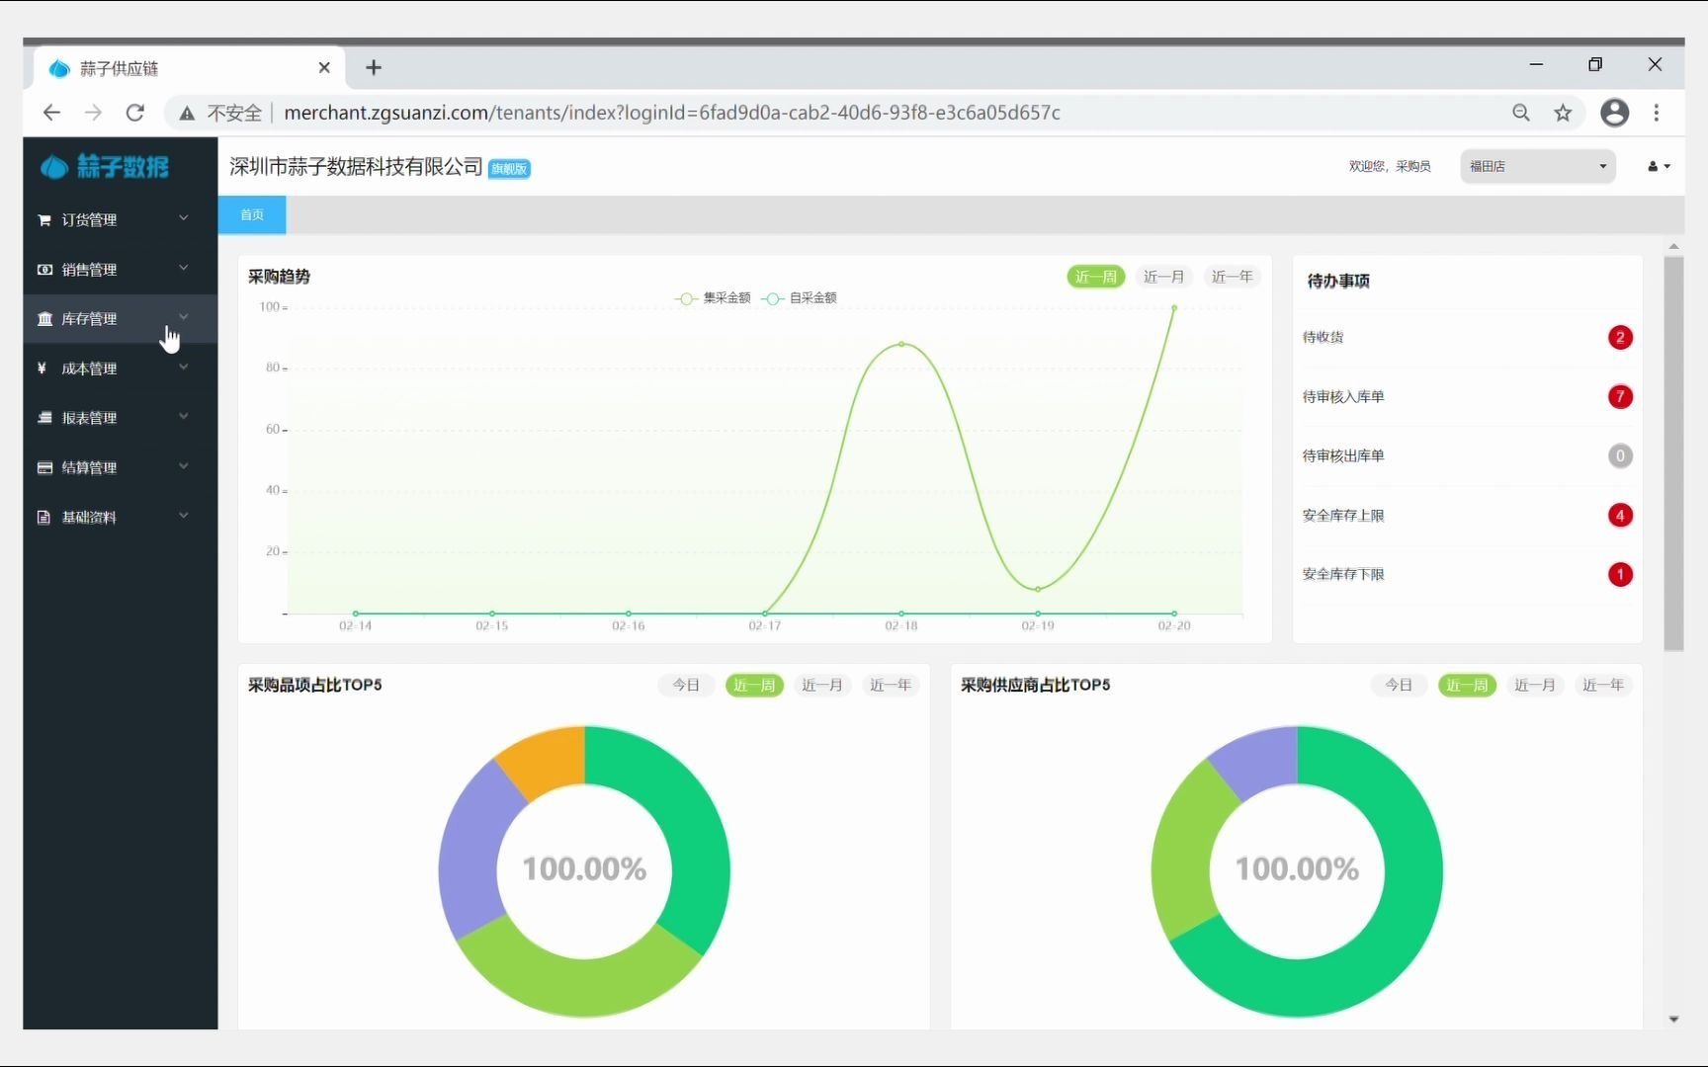The width and height of the screenshot is (1708, 1067).
Task: Toggle 自采金额 legend series
Action: point(800,297)
